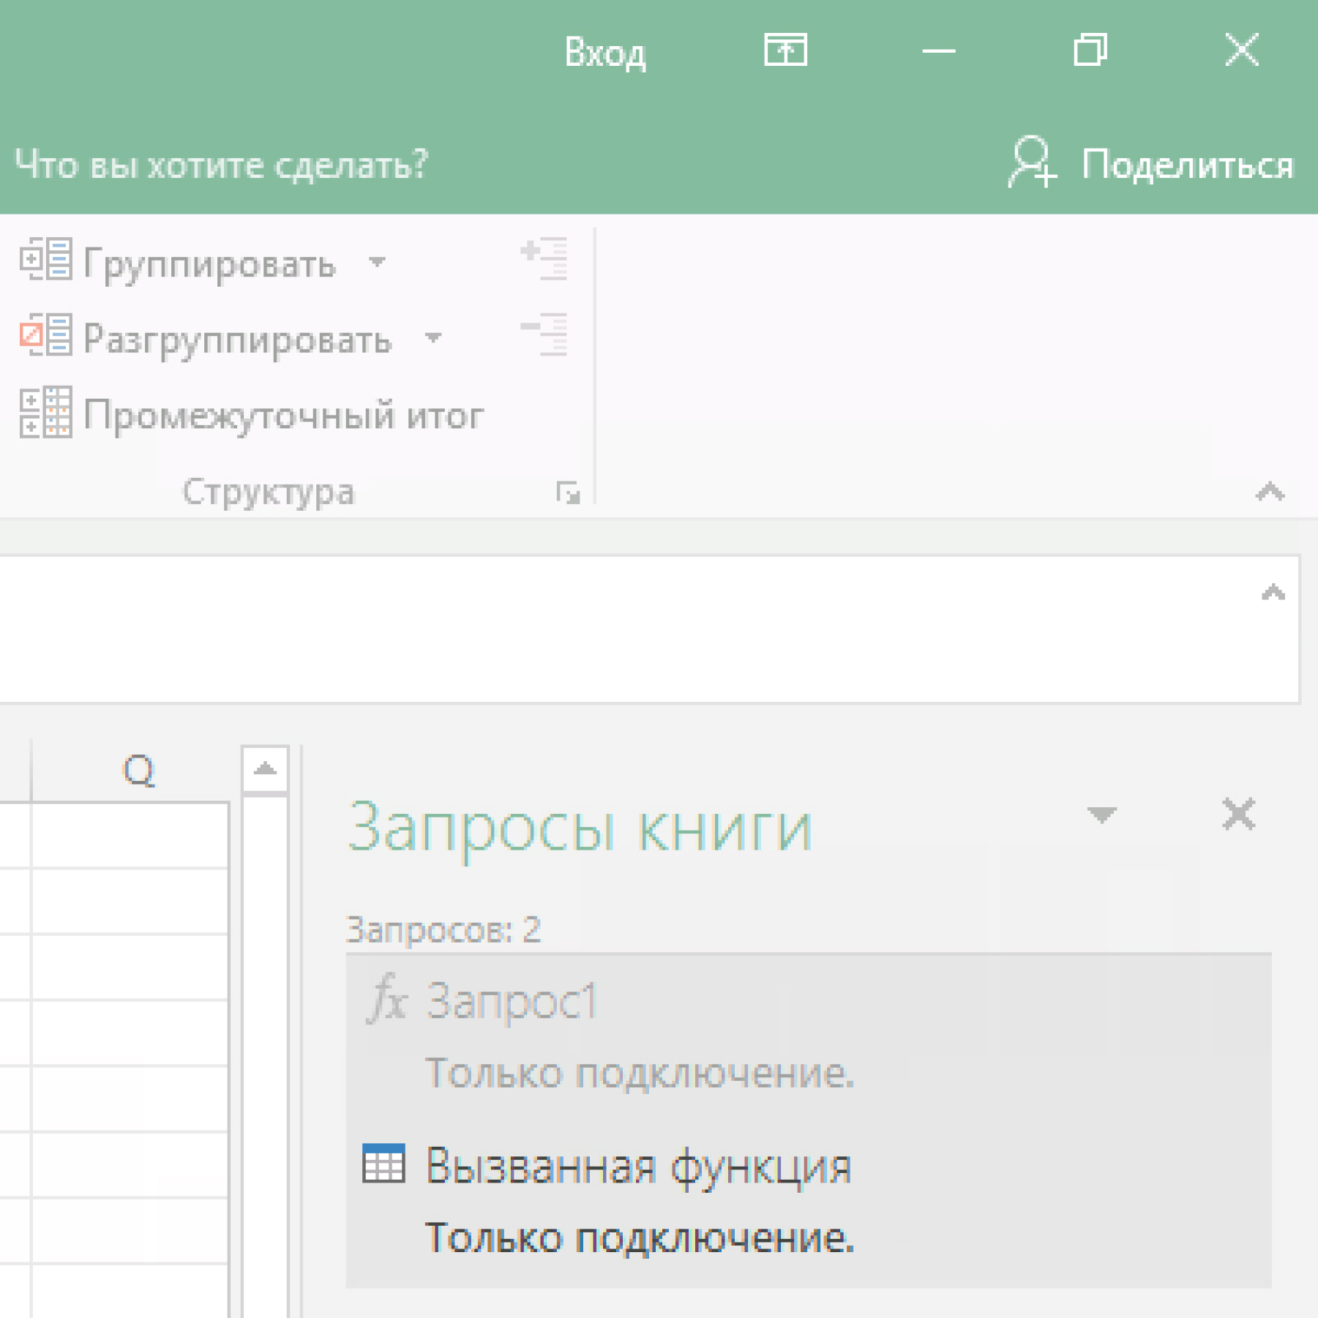Click the Промежуточный итог icon
1318x1318 pixels.
point(45,412)
